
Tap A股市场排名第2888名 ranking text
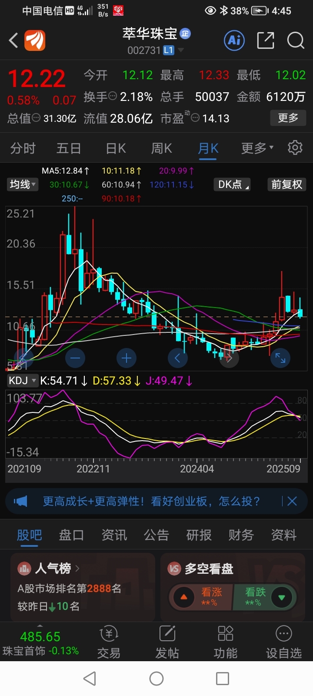(70, 589)
